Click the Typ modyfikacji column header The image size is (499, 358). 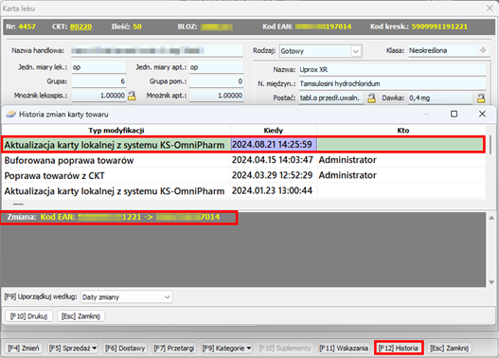(x=116, y=130)
